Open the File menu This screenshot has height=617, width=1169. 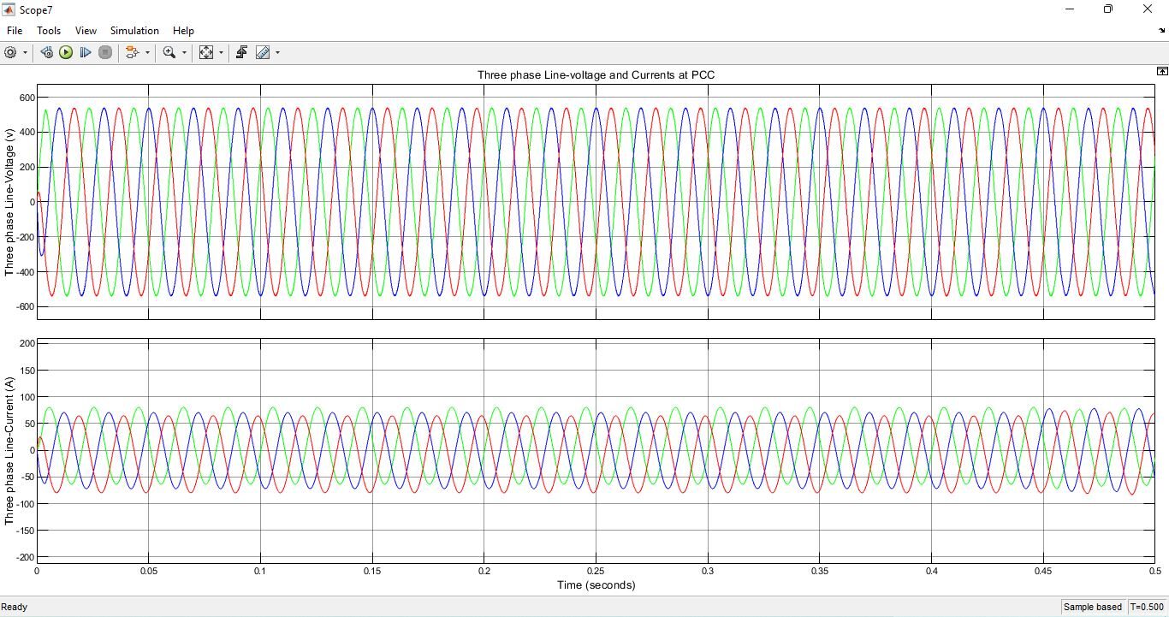15,30
